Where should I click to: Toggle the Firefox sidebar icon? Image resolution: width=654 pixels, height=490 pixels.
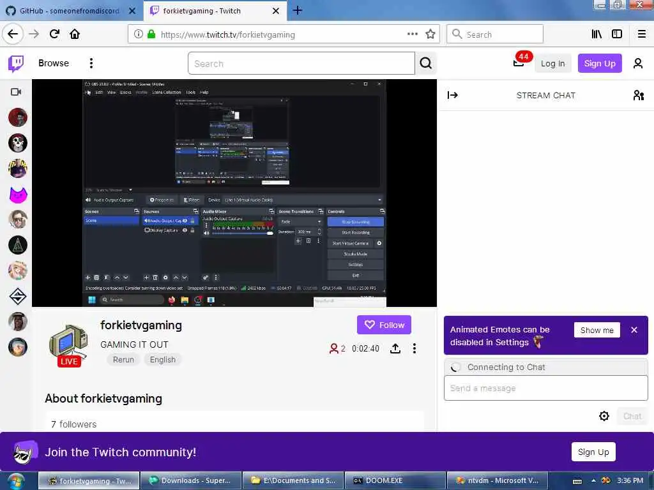pyautogui.click(x=617, y=34)
